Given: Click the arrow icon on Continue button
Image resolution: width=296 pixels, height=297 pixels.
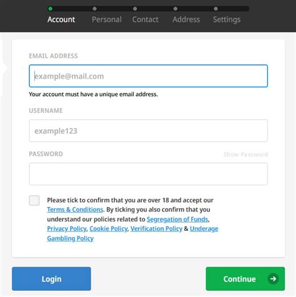Looking at the screenshot, I should point(273,278).
